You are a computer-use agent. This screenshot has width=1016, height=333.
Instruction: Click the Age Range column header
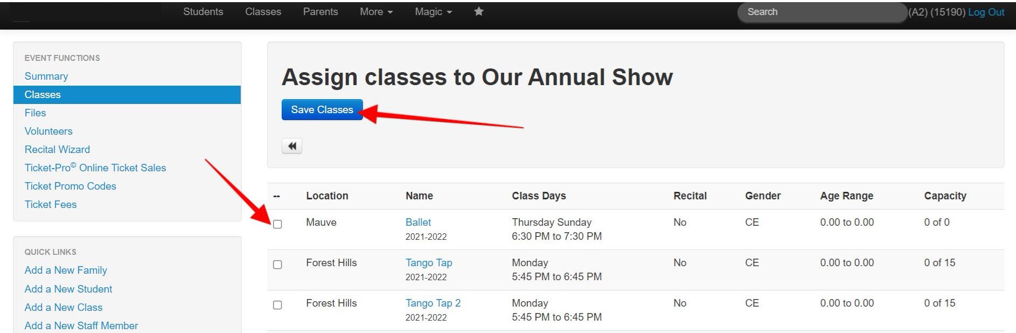pos(847,196)
